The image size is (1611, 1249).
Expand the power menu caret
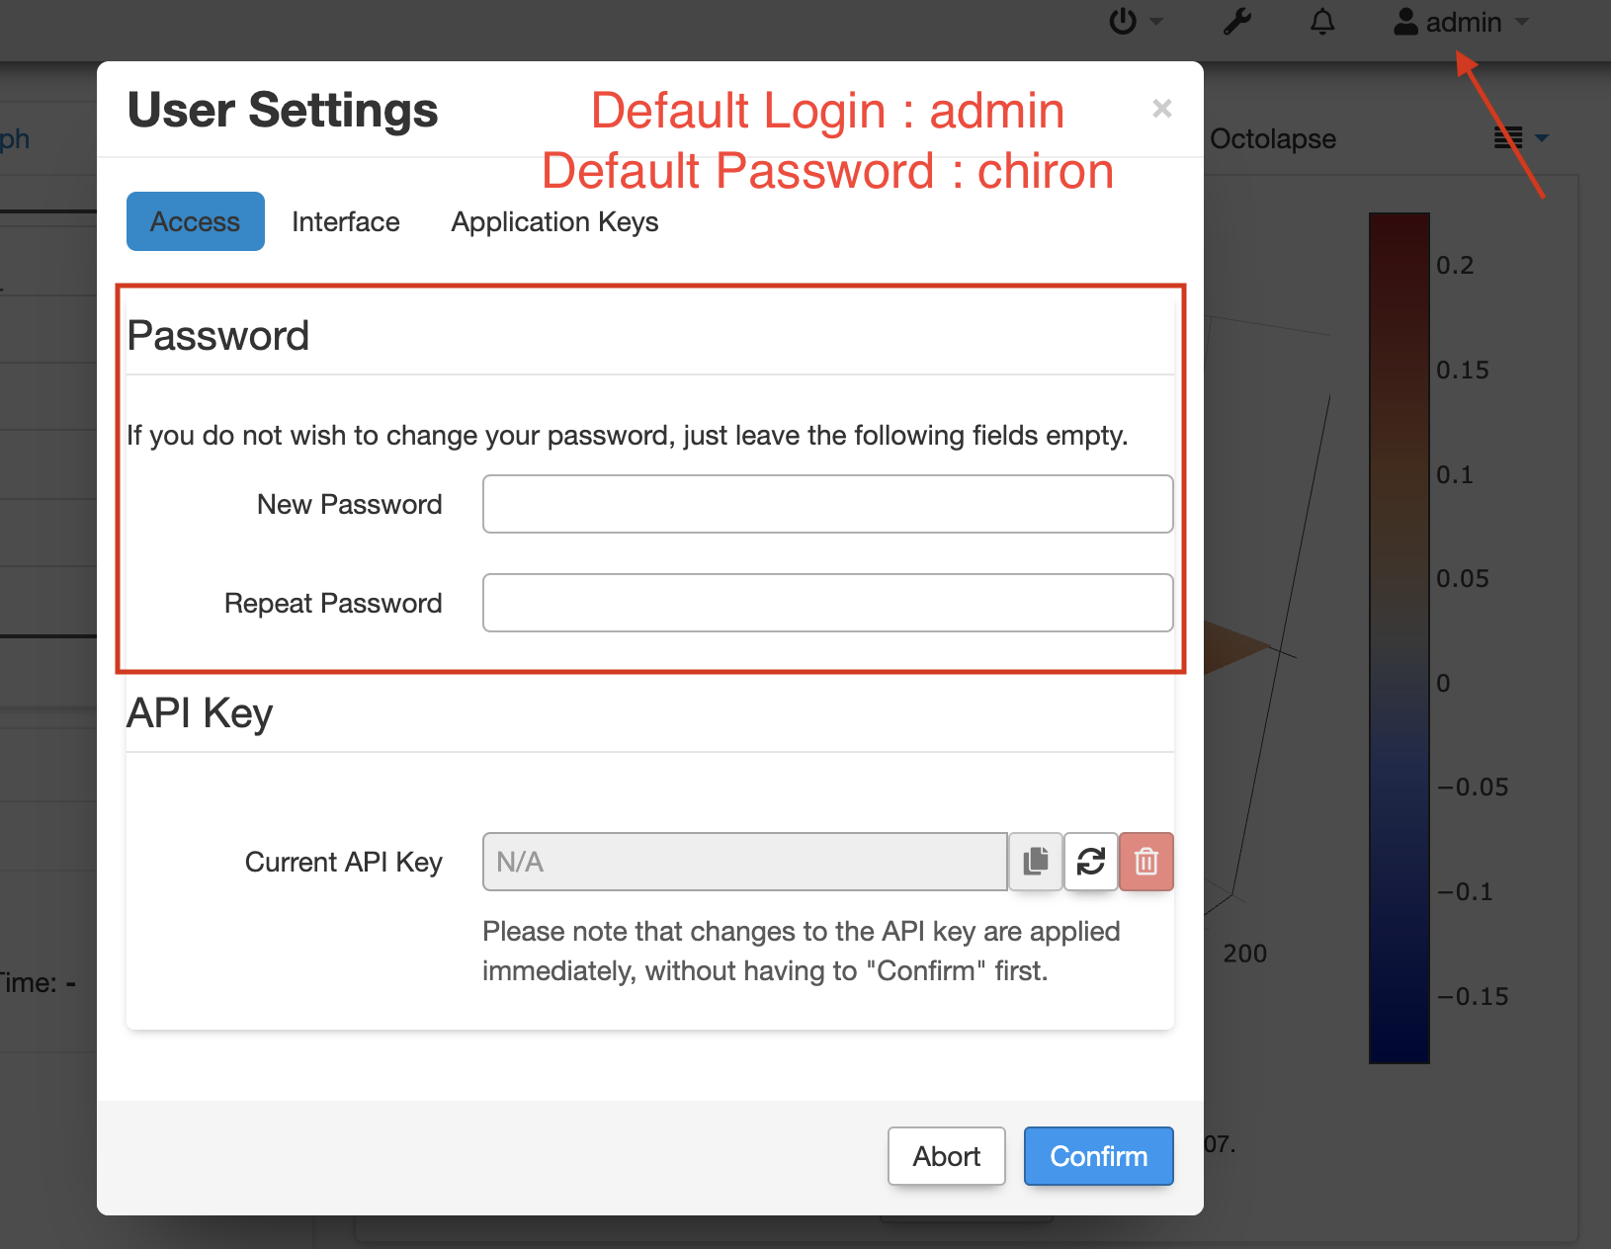coord(1156,22)
